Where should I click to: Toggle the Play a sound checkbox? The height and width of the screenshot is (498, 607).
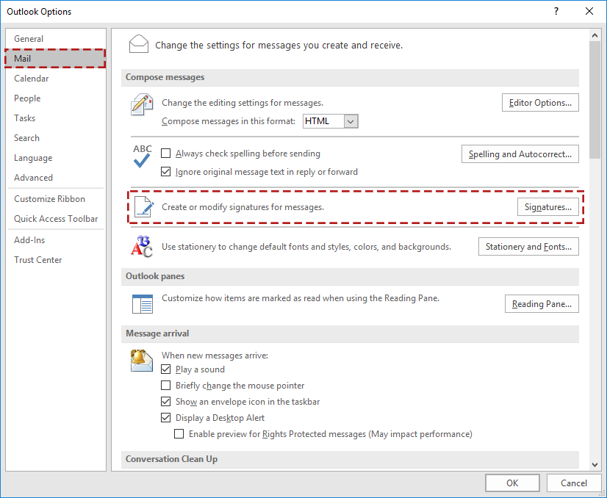tap(165, 369)
